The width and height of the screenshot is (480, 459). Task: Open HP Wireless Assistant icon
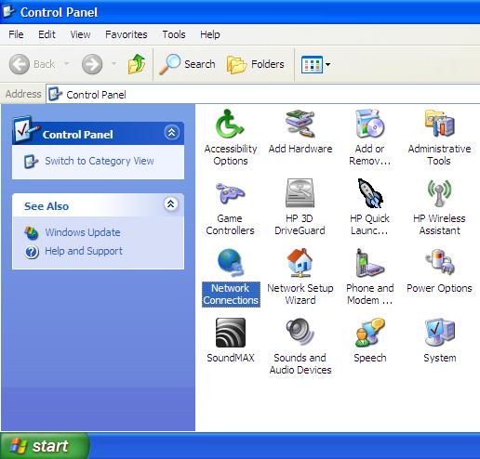point(439,193)
